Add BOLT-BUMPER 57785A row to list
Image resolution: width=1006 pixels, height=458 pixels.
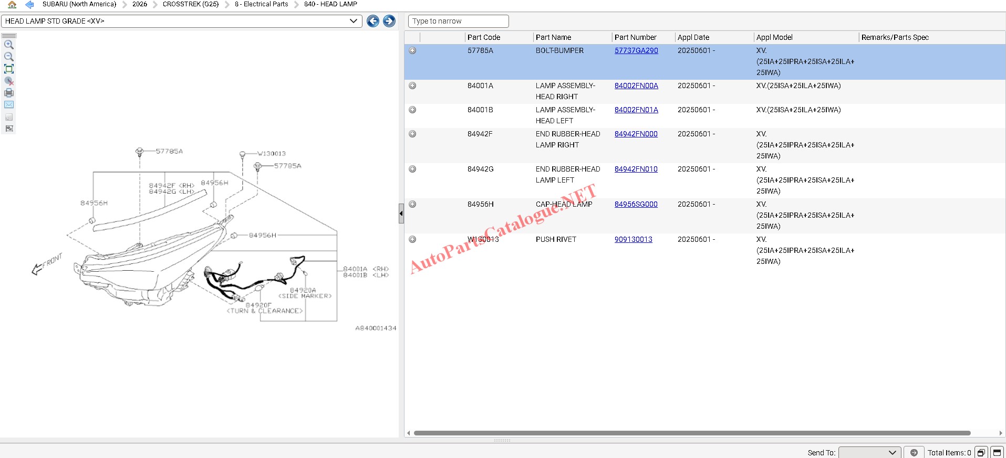click(x=412, y=51)
